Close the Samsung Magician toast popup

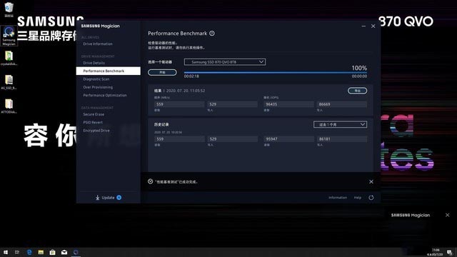[448, 215]
